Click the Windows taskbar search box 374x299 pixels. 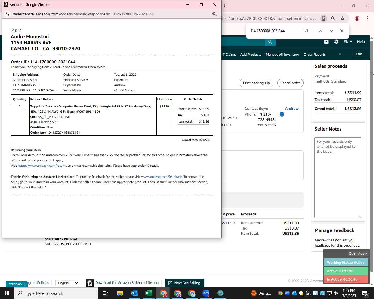(x=56, y=293)
